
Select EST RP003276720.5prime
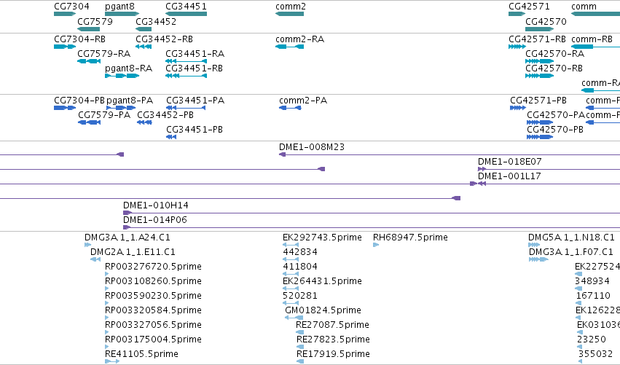point(107,274)
